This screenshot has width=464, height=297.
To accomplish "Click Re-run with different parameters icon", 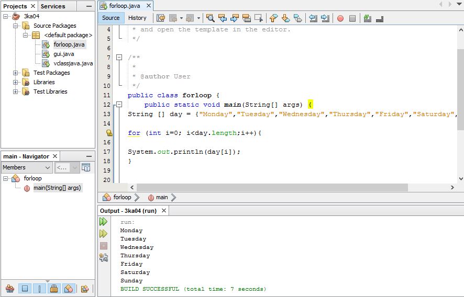I will [103, 234].
